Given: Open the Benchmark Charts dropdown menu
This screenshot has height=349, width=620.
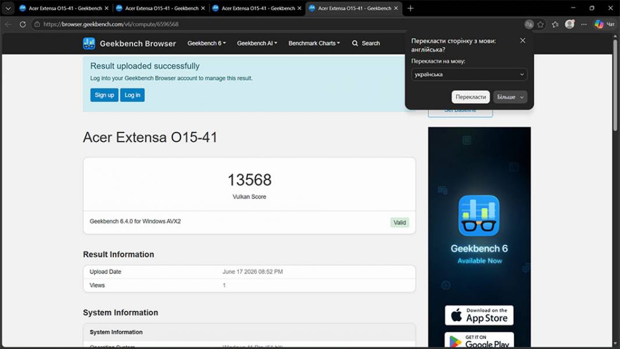Looking at the screenshot, I should pos(314,44).
